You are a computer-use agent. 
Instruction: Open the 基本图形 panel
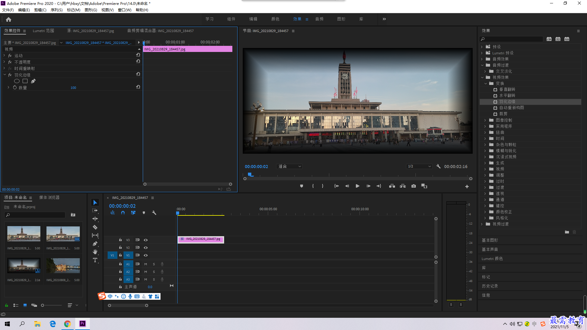pos(490,240)
